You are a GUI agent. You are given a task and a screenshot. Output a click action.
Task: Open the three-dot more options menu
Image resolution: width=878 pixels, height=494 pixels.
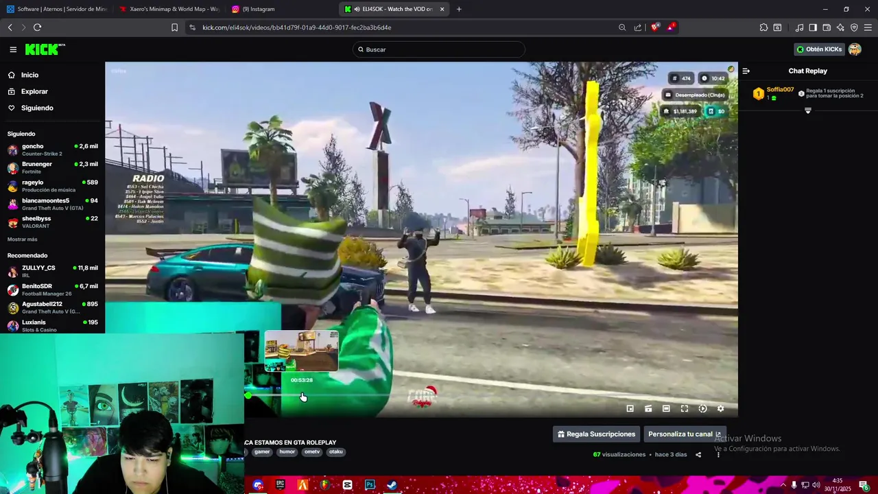pos(718,455)
